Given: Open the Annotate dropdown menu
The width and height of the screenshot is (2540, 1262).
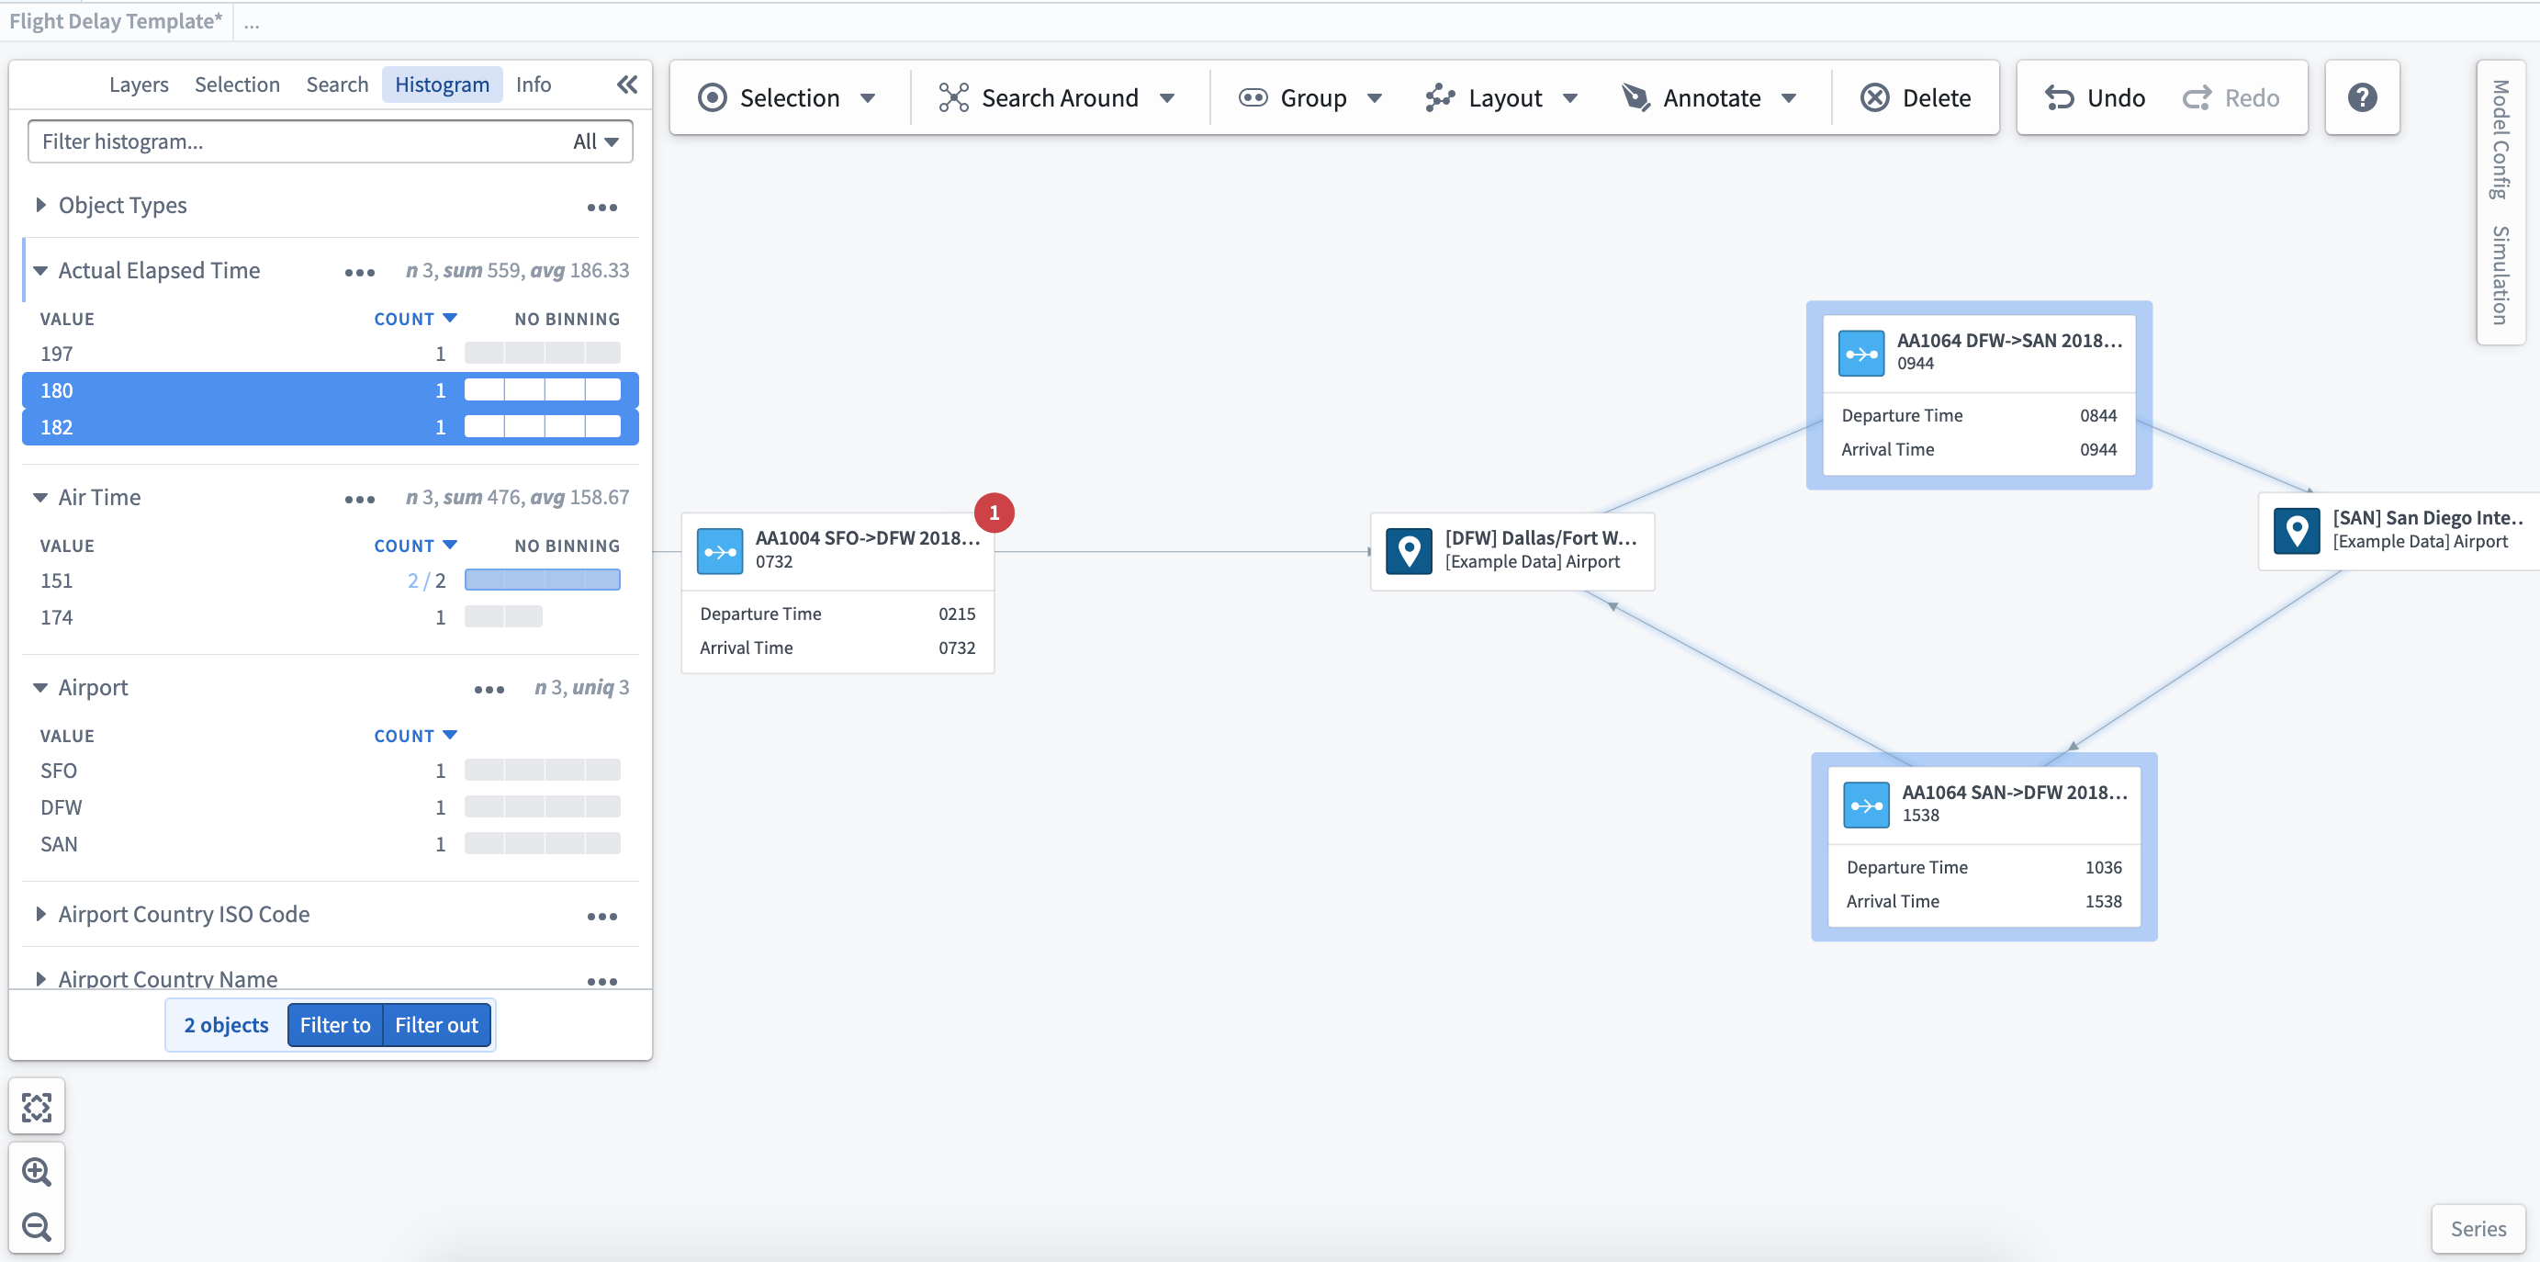Looking at the screenshot, I should (x=1709, y=97).
